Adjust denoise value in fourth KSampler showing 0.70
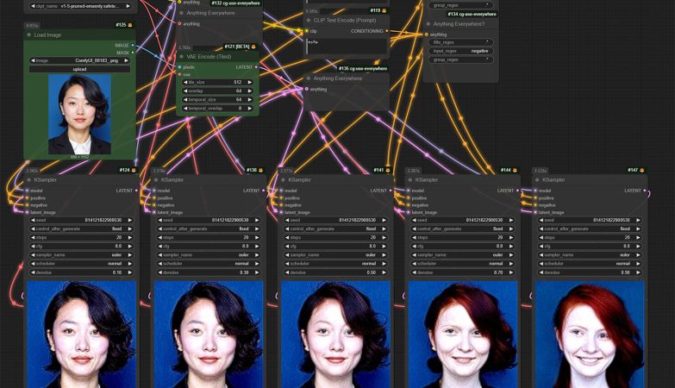Screen dimensions: 675x388 (x=461, y=272)
